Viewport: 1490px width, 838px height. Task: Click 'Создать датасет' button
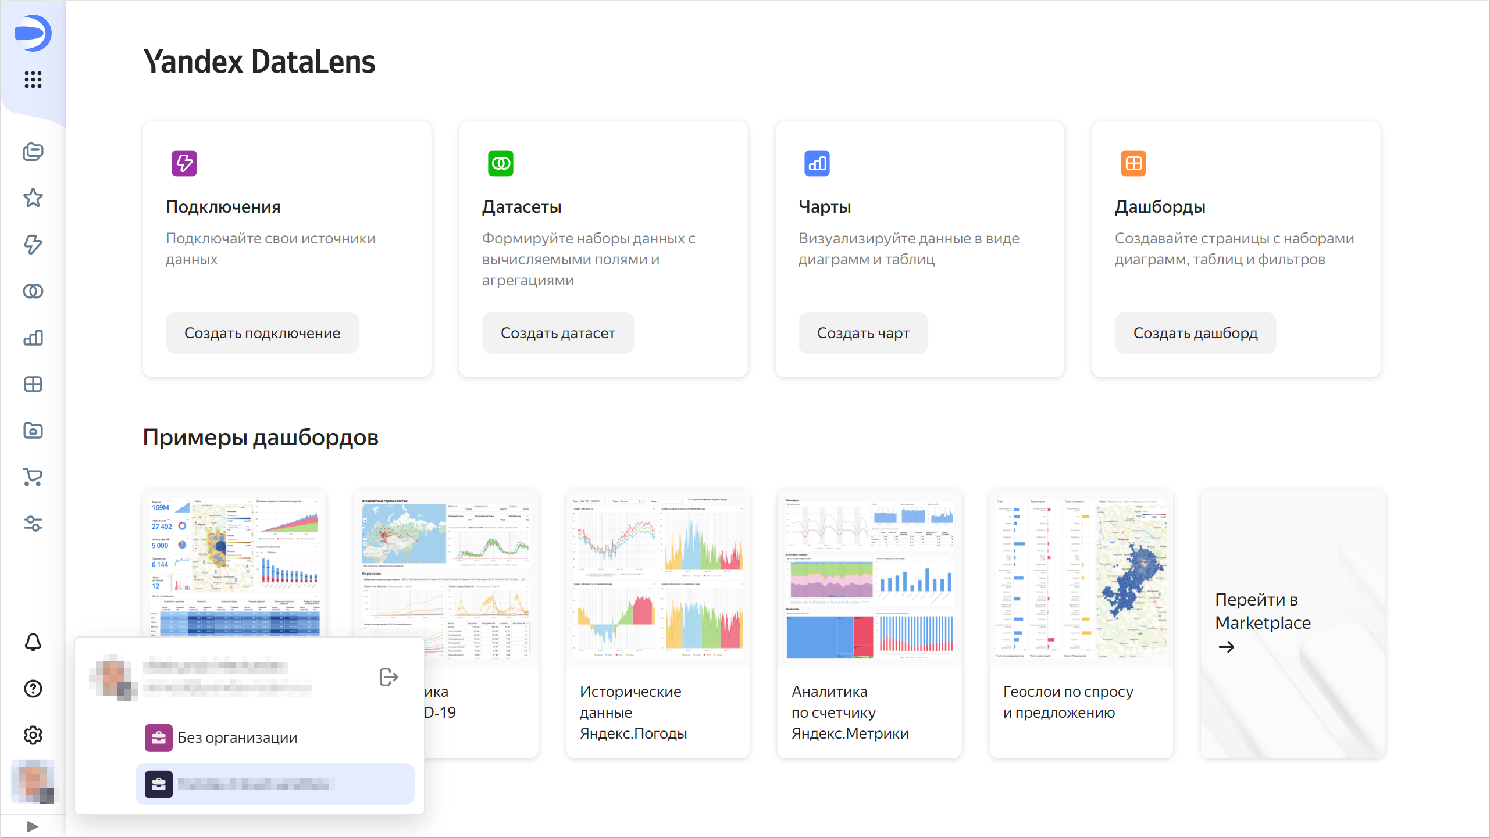point(558,333)
